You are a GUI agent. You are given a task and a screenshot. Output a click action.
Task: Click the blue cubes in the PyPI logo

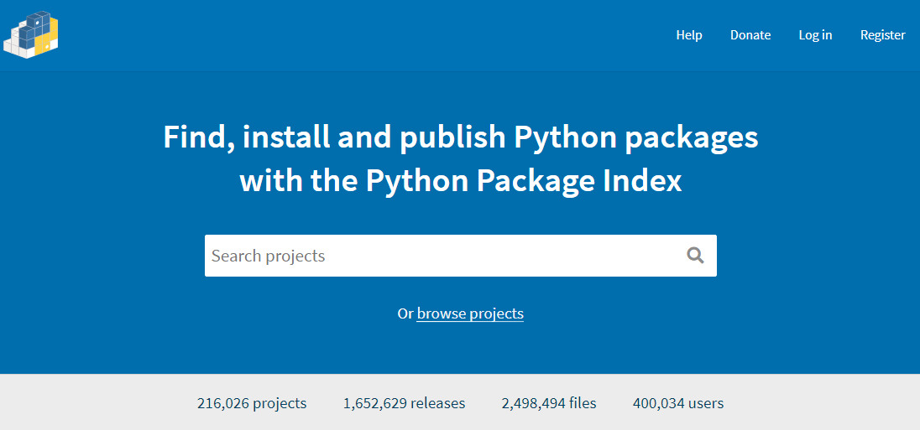tap(31, 25)
